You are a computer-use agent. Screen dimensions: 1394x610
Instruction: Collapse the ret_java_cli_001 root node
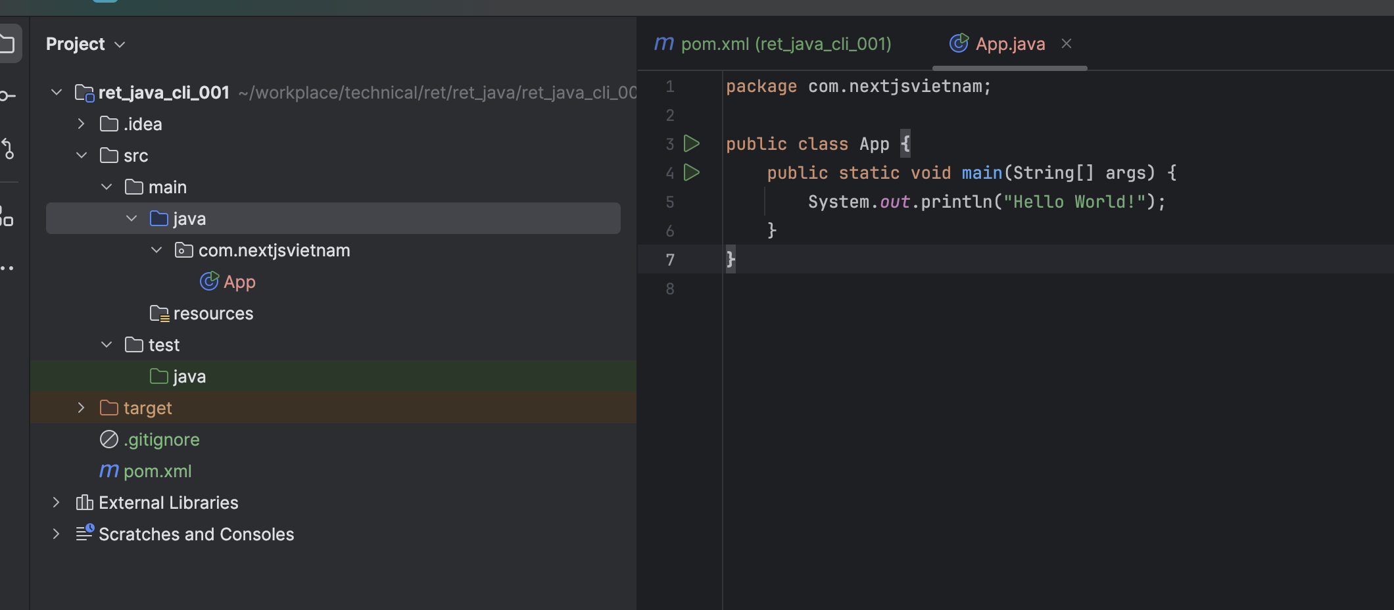[57, 92]
